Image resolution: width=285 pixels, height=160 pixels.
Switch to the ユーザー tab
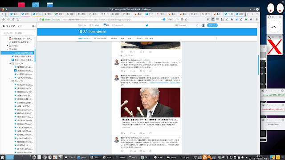[x=114, y=39]
